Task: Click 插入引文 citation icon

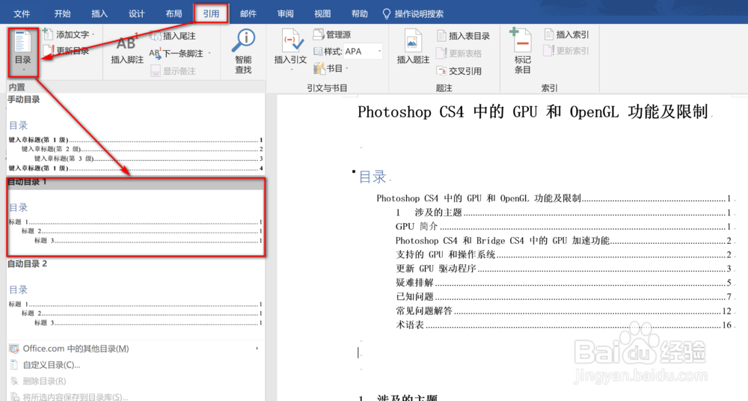Action: (290, 42)
